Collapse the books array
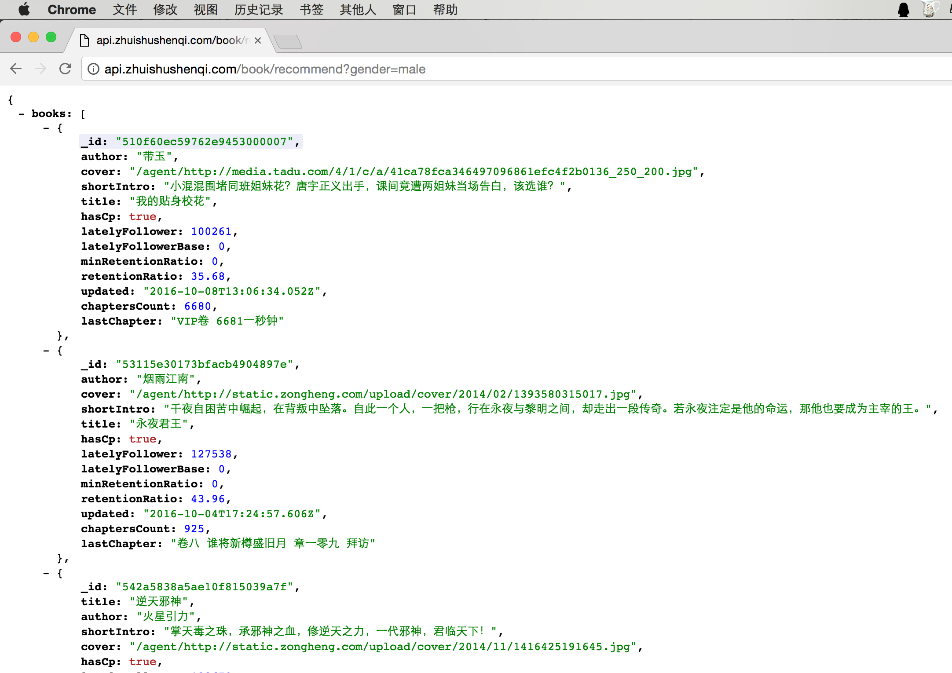This screenshot has width=952, height=673. point(21,114)
